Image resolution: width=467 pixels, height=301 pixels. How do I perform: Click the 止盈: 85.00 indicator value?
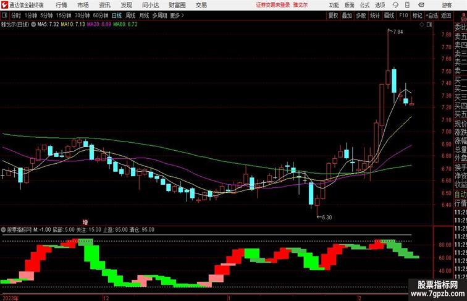point(116,230)
